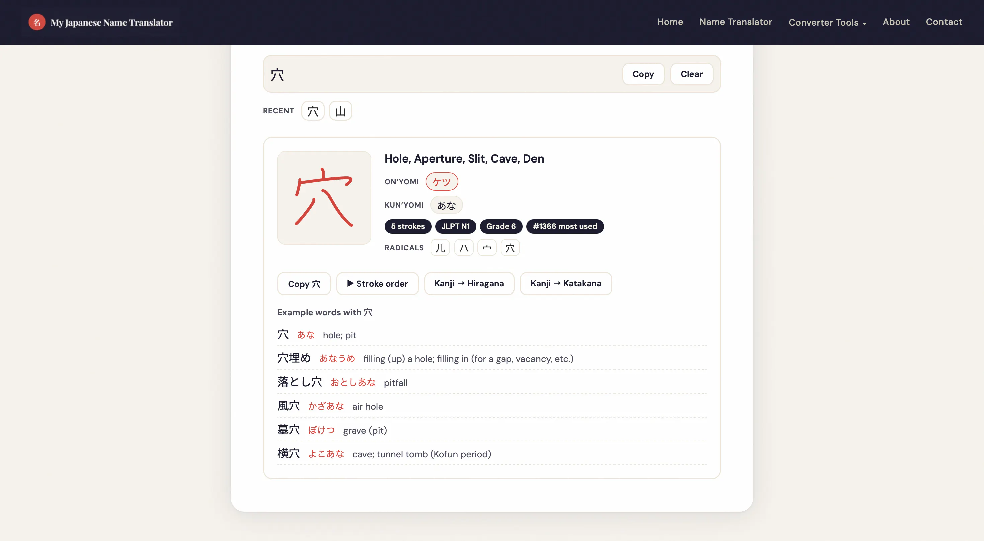Click the red site logo icon
The width and height of the screenshot is (984, 541).
[37, 22]
